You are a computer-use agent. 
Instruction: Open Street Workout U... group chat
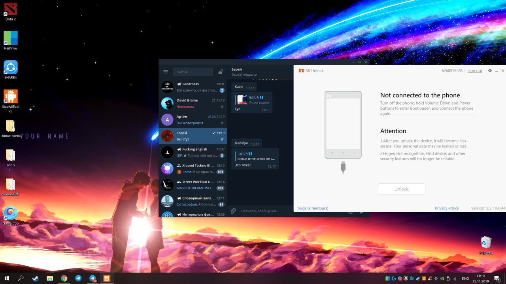(193, 185)
